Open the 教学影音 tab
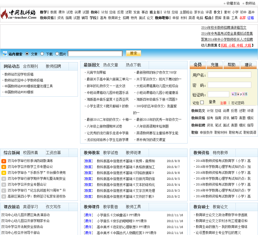The height and width of the screenshot is (235, 258). (110, 207)
